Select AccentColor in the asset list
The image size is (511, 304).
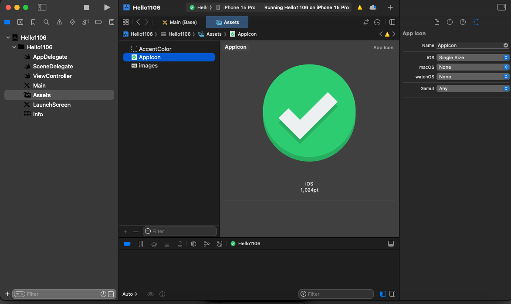pos(155,49)
